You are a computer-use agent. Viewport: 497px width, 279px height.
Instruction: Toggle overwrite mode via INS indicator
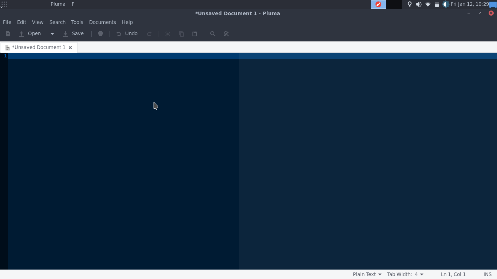click(x=488, y=274)
